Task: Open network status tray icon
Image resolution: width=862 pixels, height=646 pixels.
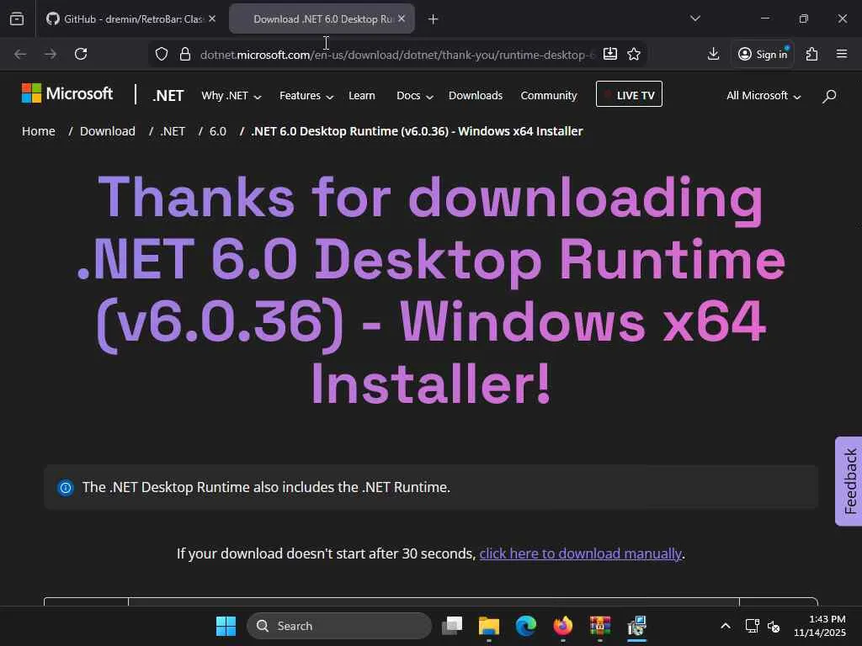Action: pos(752,626)
